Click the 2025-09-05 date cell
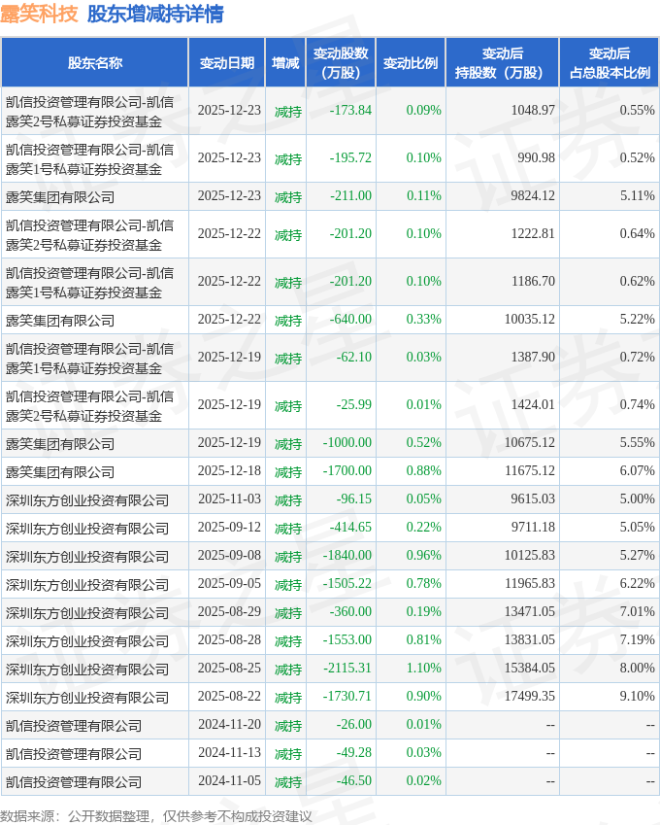The height and width of the screenshot is (825, 660). click(x=229, y=583)
